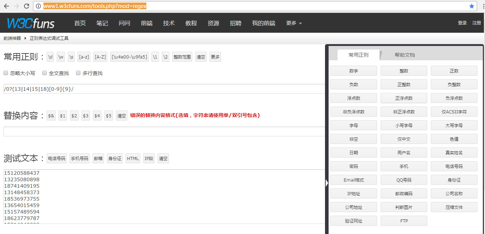485x234 pixels.
Task: Toggle the 全文查找 checkbox
Action: pyautogui.click(x=44, y=73)
